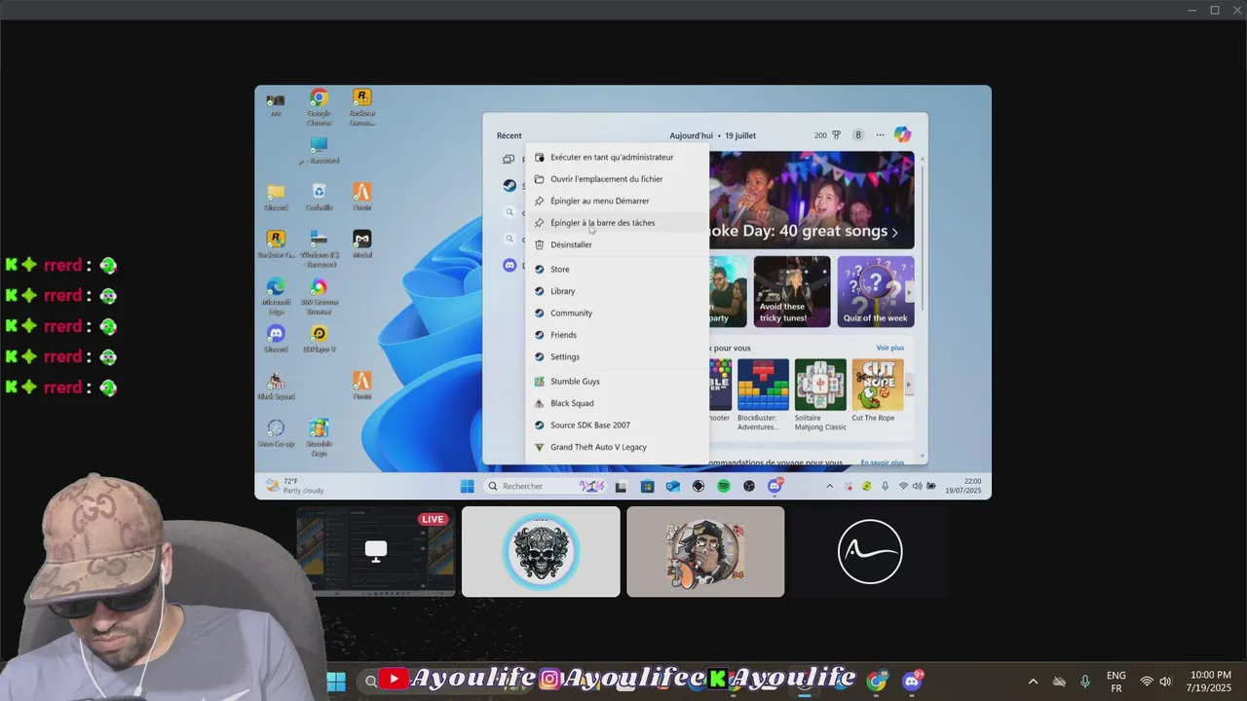This screenshot has height=701, width=1247.
Task: Choose Ouvrir l'emplacement du fichier
Action: tap(618, 179)
